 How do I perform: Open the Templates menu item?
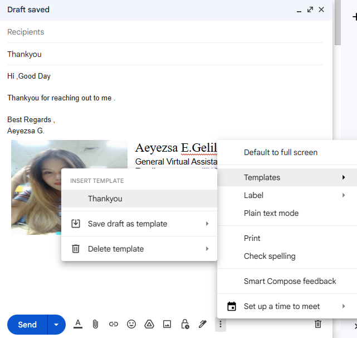[287, 177]
